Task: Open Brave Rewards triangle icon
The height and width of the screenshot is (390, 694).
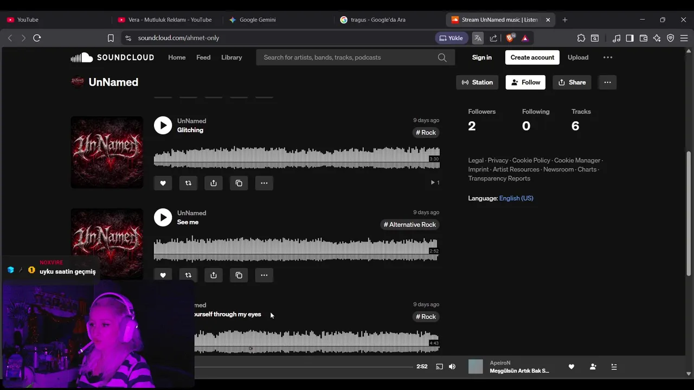Action: pyautogui.click(x=525, y=38)
